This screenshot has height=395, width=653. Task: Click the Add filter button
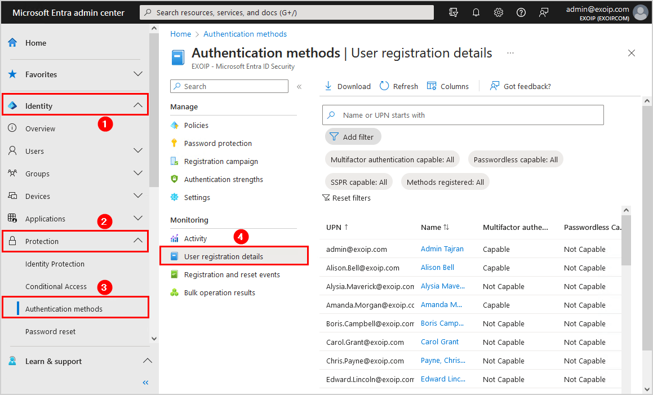tap(353, 137)
